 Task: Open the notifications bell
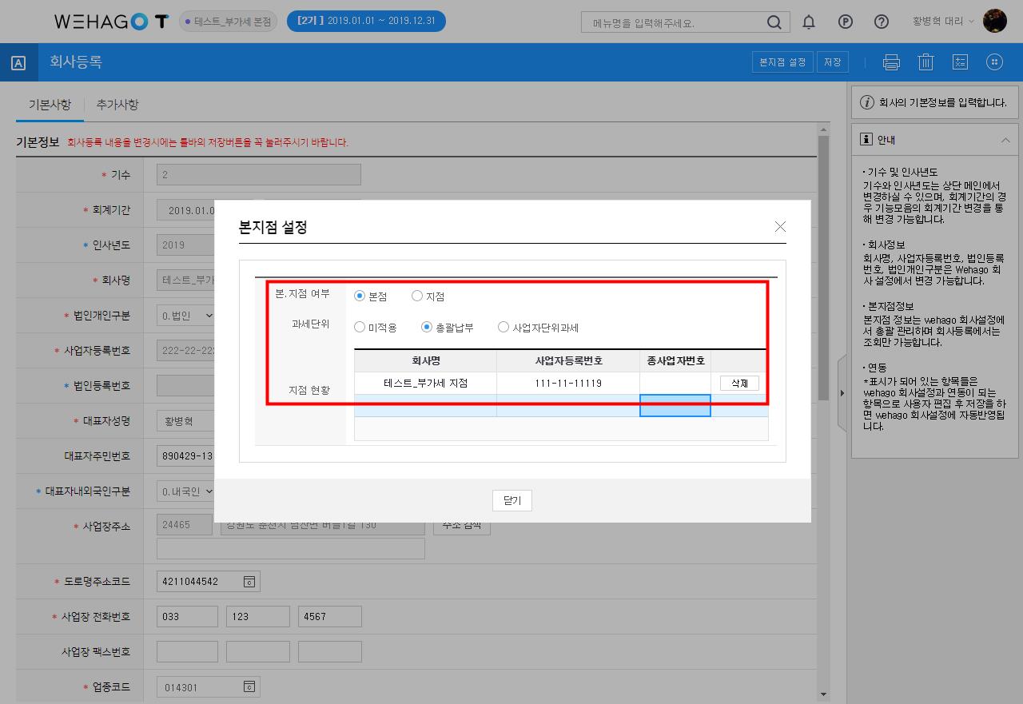809,22
